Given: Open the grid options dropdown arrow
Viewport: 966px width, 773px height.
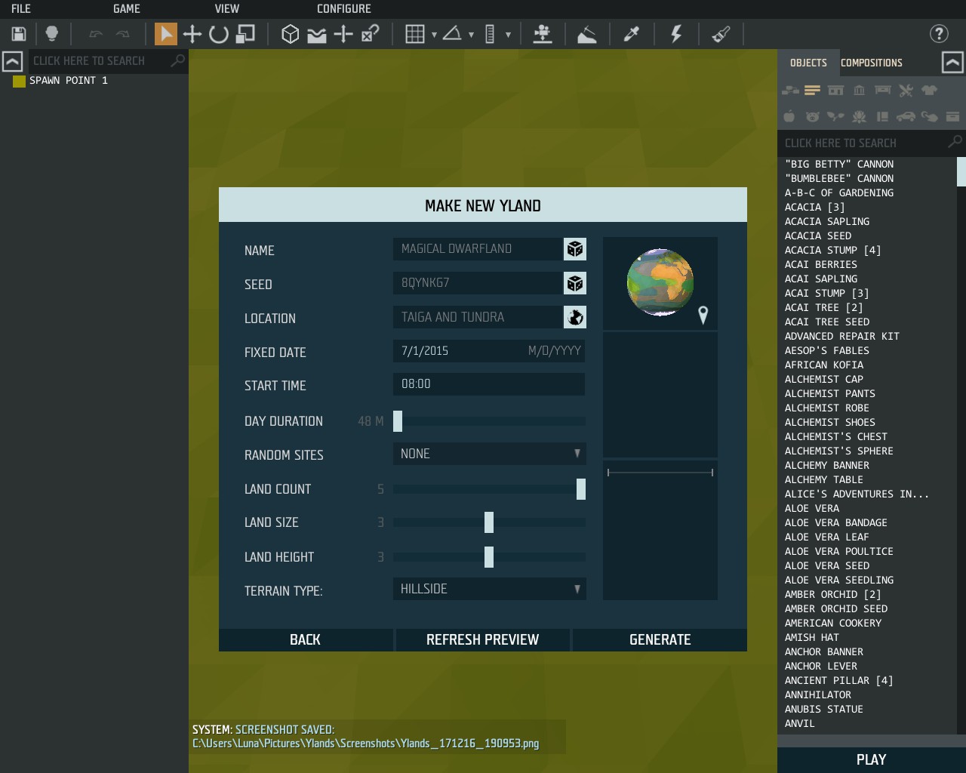Looking at the screenshot, I should pos(434,35).
